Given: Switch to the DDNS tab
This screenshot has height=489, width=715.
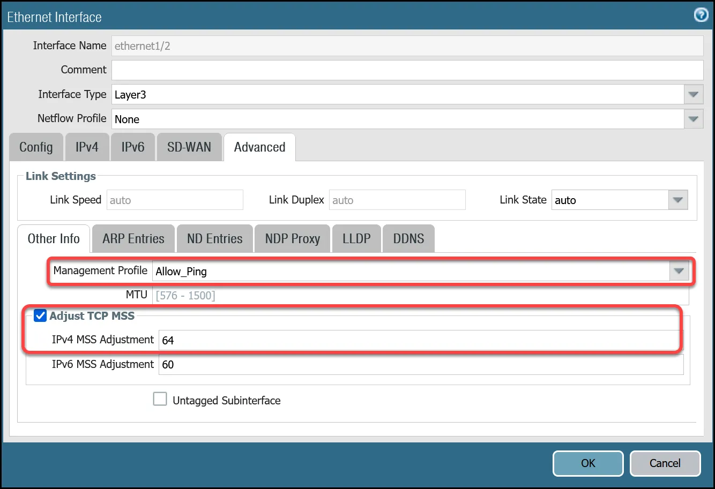Looking at the screenshot, I should click(x=408, y=238).
